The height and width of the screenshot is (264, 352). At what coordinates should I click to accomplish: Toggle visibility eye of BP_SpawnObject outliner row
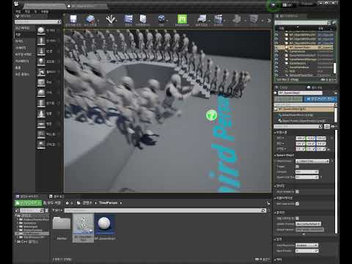click(x=276, y=48)
